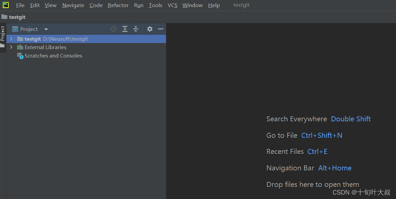396x199 pixels.
Task: Hide the Project panel with minus icon
Action: 161,29
